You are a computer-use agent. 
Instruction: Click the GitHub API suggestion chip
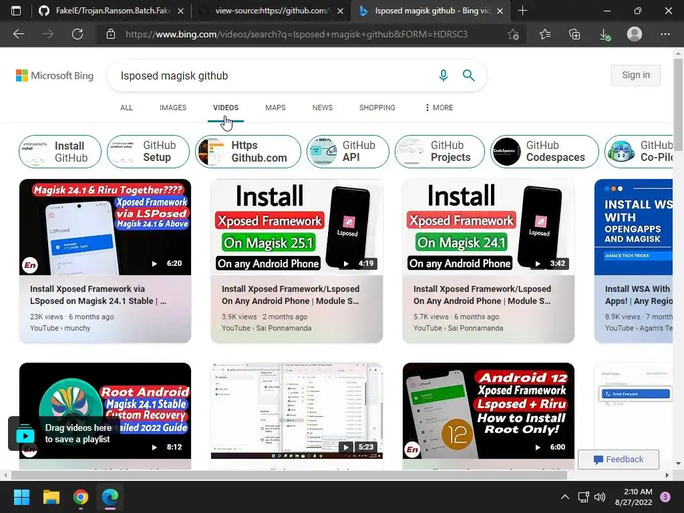(x=347, y=152)
